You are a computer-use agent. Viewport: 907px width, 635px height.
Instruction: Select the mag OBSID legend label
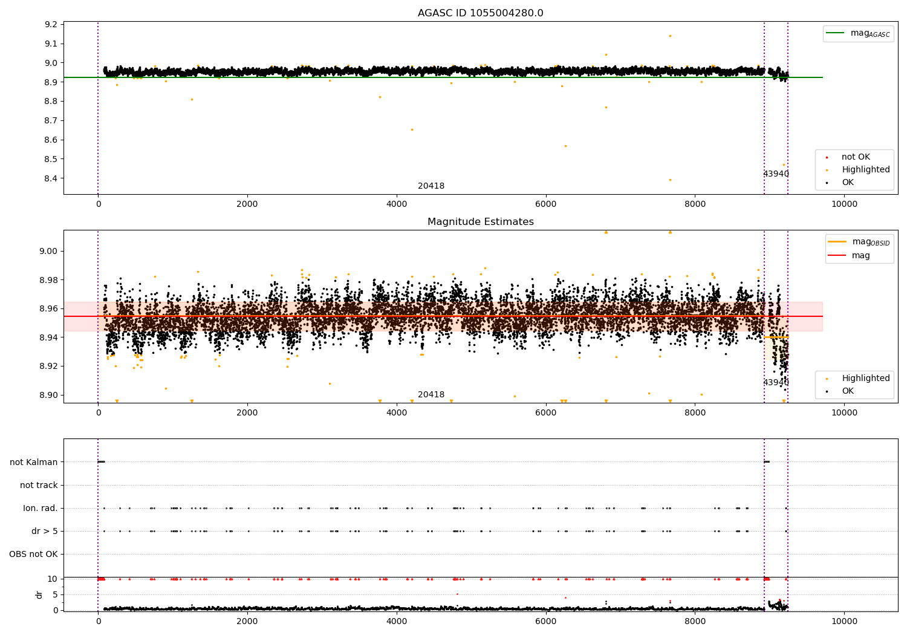871,242
